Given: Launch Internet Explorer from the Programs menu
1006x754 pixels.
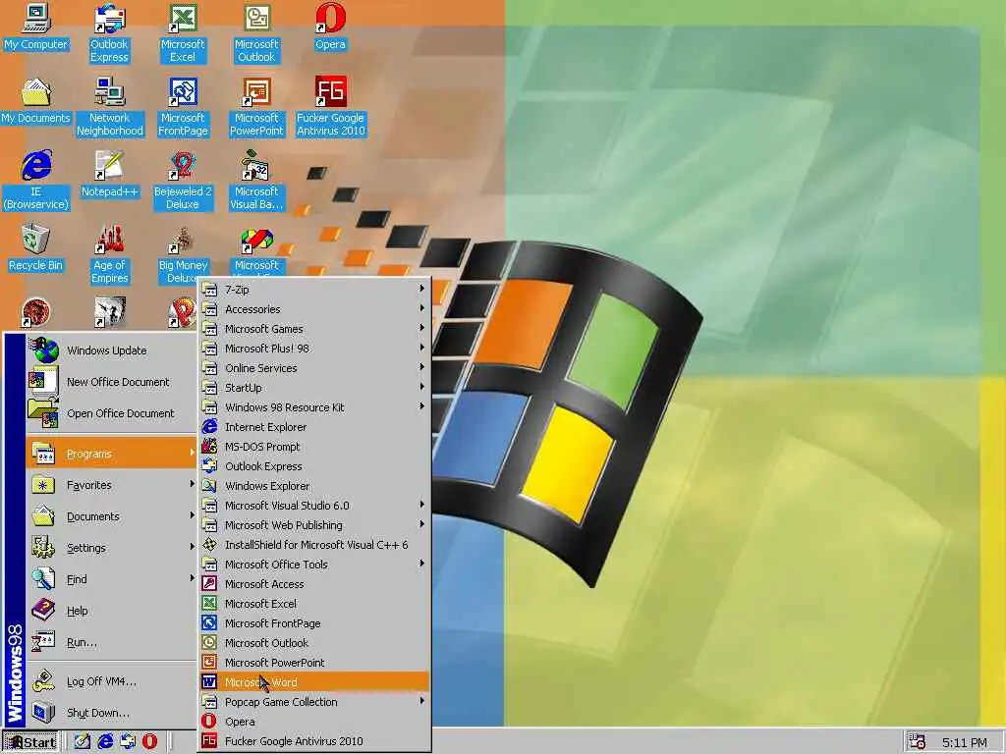Looking at the screenshot, I should coord(314,427).
